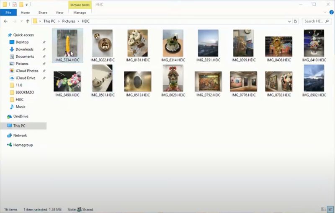Open the Help question mark icon
Image resolution: width=335 pixels, height=213 pixels.
(331, 13)
